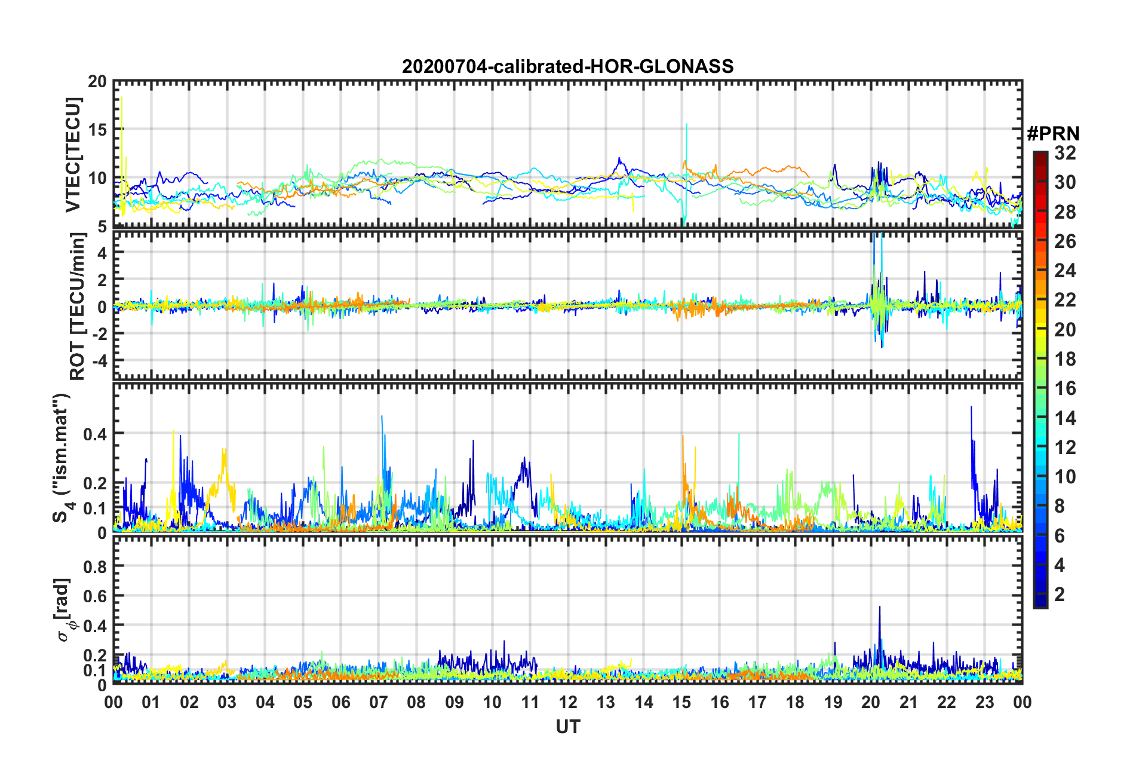The width and height of the screenshot is (1136, 760).
Task: Select the "12" label on the PRN colorbar
Action: [1065, 448]
